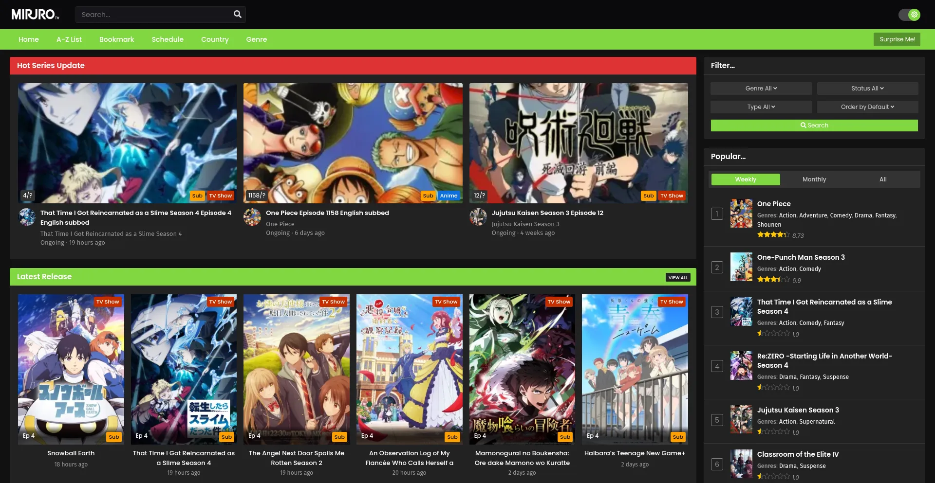This screenshot has height=483, width=935.
Task: Click Haibara's Teenage New Game+ title link
Action: tap(635, 453)
